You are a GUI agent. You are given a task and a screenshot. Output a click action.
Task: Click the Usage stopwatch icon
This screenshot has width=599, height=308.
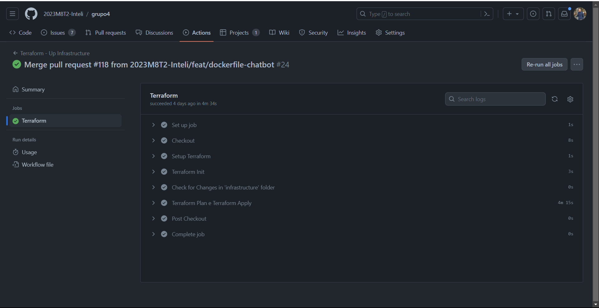pos(16,152)
